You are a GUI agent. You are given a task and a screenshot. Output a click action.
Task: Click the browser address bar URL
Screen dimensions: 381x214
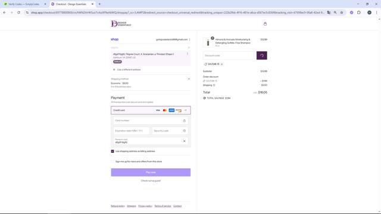coord(177,12)
